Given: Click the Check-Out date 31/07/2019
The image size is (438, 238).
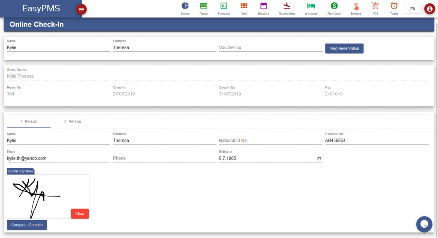Looking at the screenshot, I should (230, 94).
